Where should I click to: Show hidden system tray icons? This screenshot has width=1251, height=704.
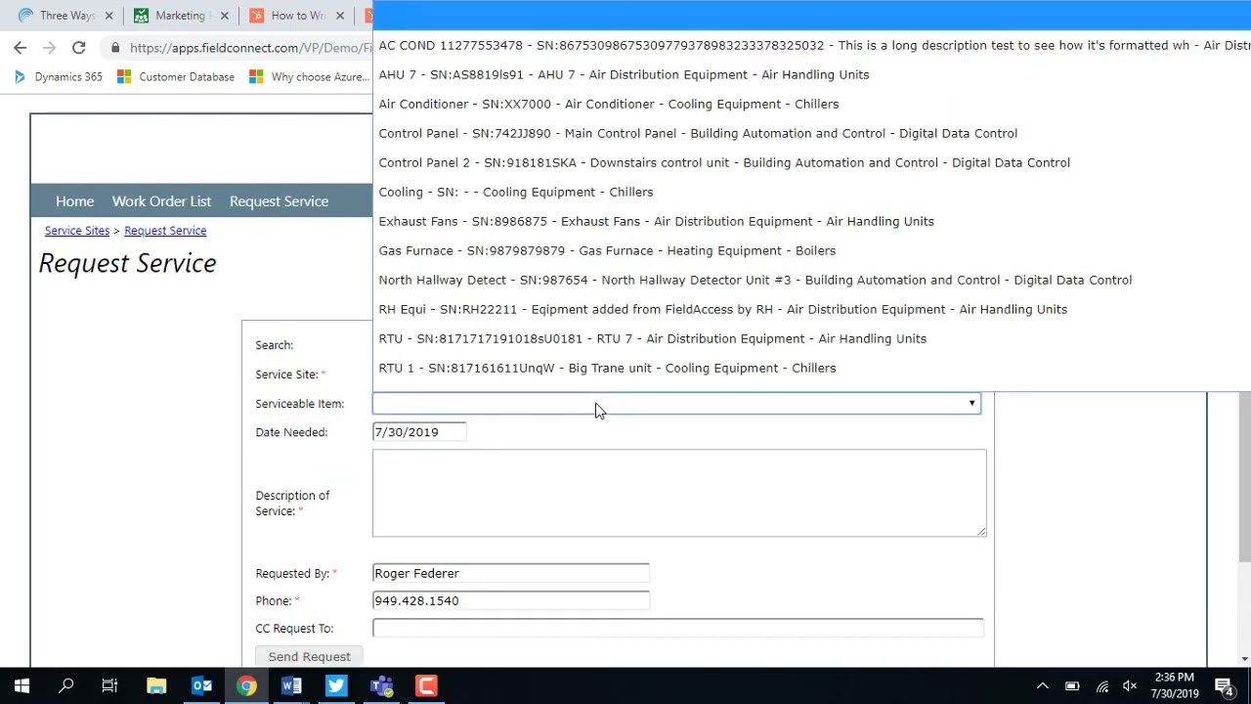pos(1042,686)
